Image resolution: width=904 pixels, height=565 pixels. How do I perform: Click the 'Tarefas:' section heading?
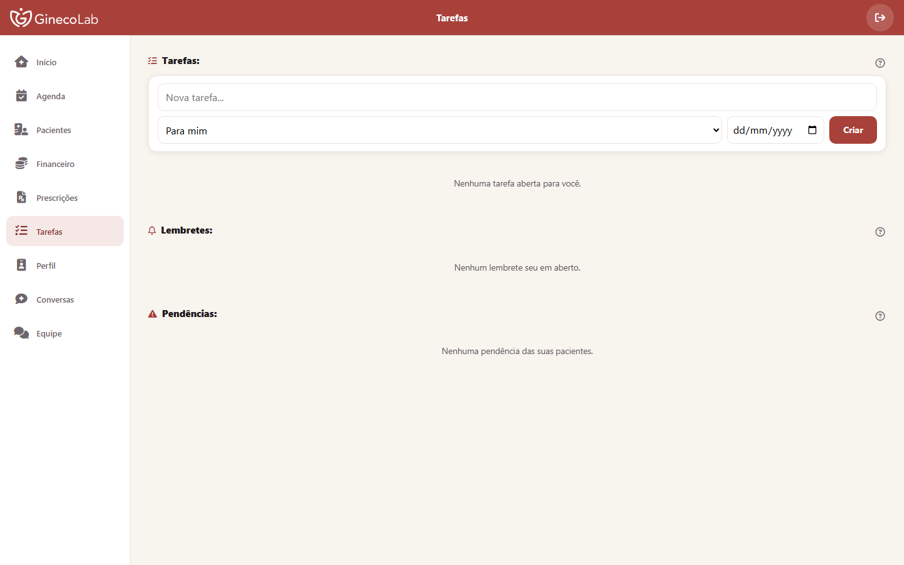181,61
